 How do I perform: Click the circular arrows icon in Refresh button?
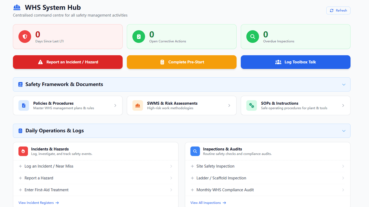click(332, 10)
